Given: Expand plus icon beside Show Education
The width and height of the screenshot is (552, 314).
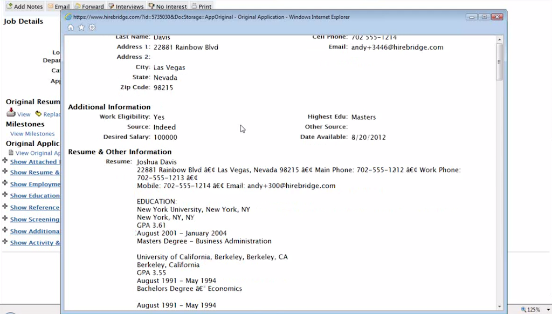Looking at the screenshot, I should [5, 195].
